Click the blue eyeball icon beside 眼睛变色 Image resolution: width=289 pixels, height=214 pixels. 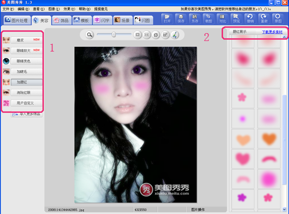click(6, 61)
